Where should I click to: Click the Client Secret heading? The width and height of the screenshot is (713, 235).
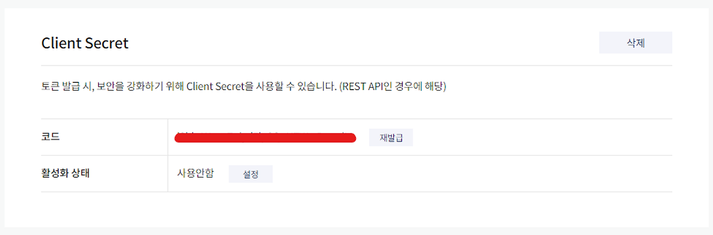85,43
